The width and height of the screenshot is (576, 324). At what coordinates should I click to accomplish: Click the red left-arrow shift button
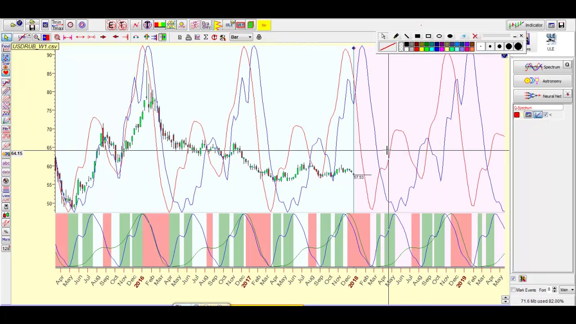click(115, 37)
